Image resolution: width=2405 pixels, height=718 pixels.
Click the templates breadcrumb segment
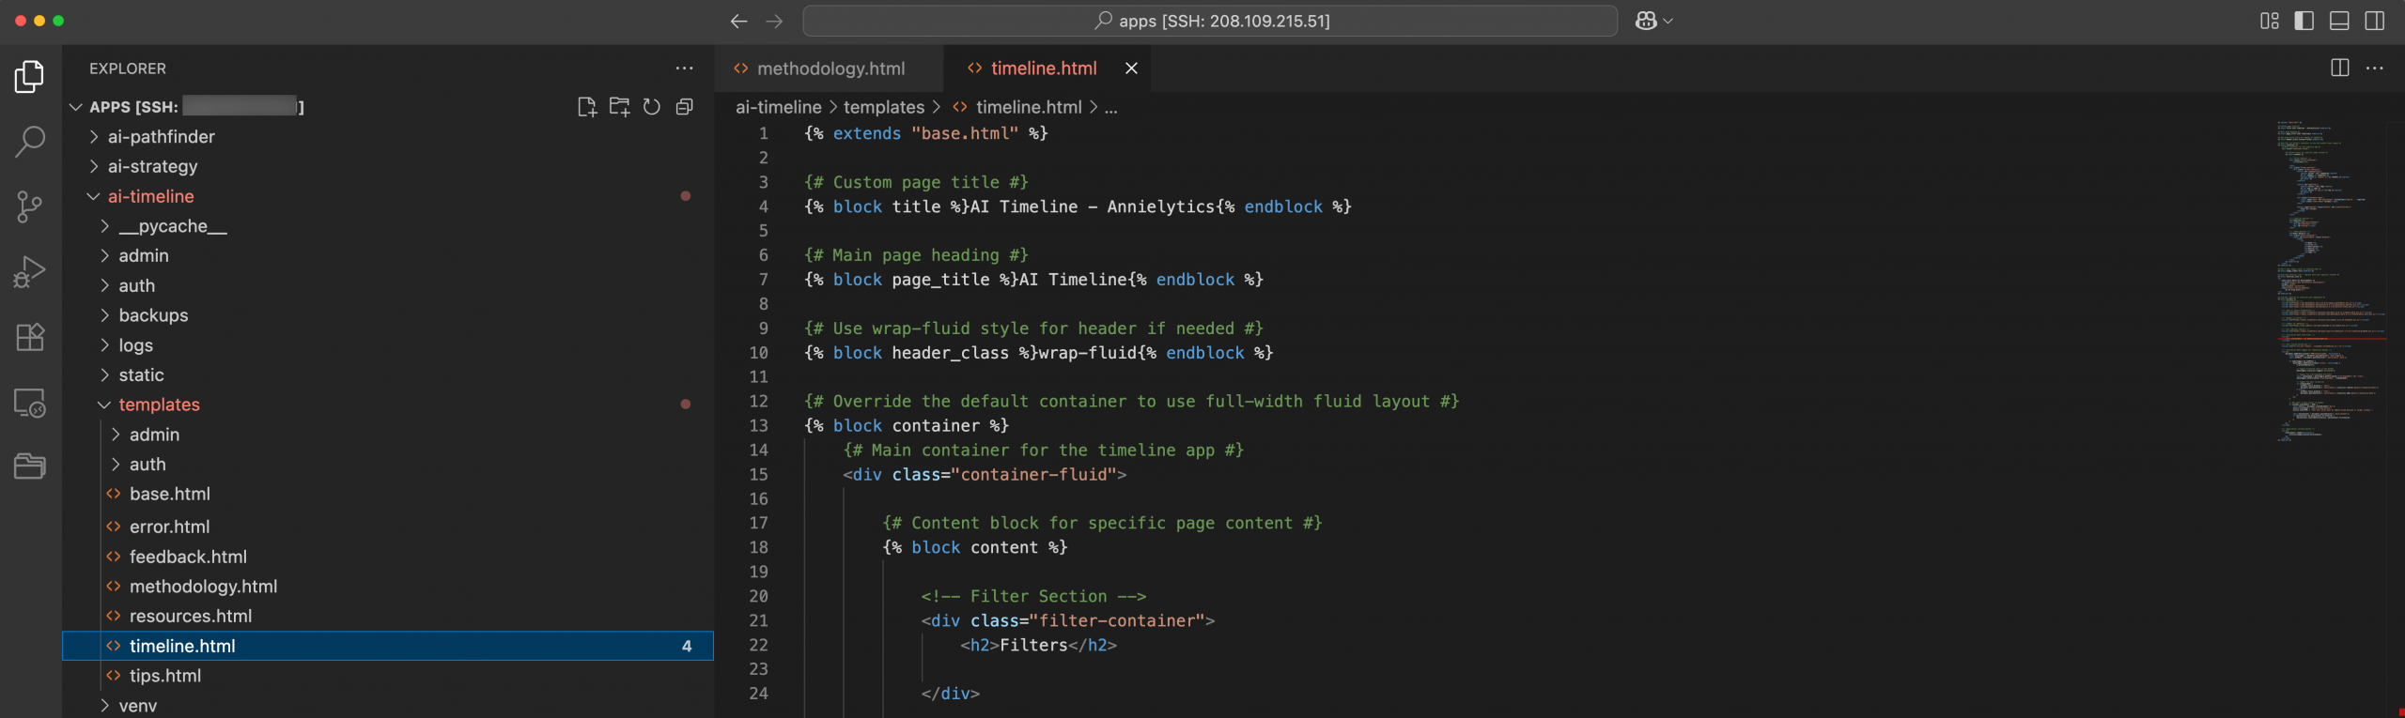click(x=883, y=108)
